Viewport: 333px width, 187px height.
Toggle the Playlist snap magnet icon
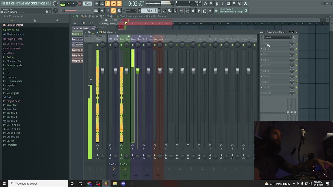coord(76,16)
